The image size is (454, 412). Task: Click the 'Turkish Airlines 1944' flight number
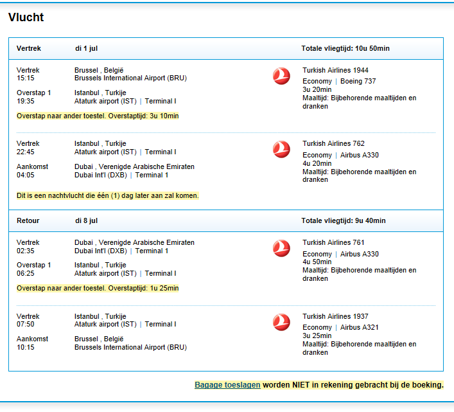(335, 70)
